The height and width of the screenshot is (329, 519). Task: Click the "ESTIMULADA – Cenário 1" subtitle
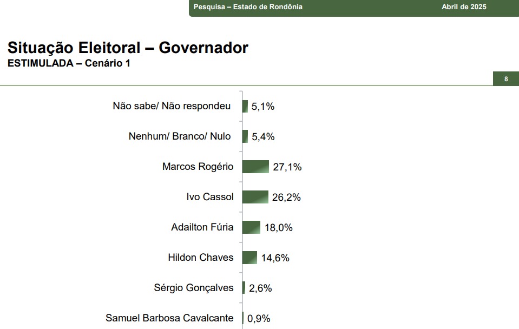click(69, 63)
